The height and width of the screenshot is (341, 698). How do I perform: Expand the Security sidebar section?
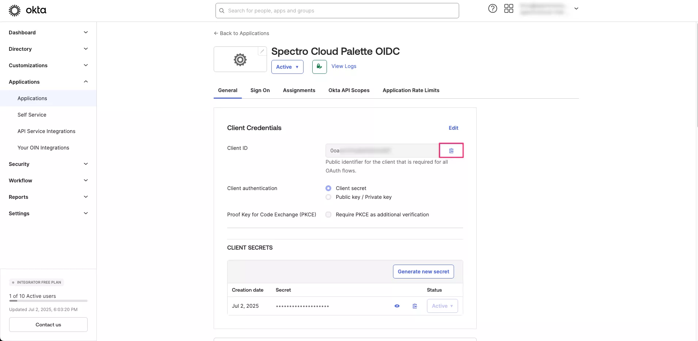(x=48, y=164)
